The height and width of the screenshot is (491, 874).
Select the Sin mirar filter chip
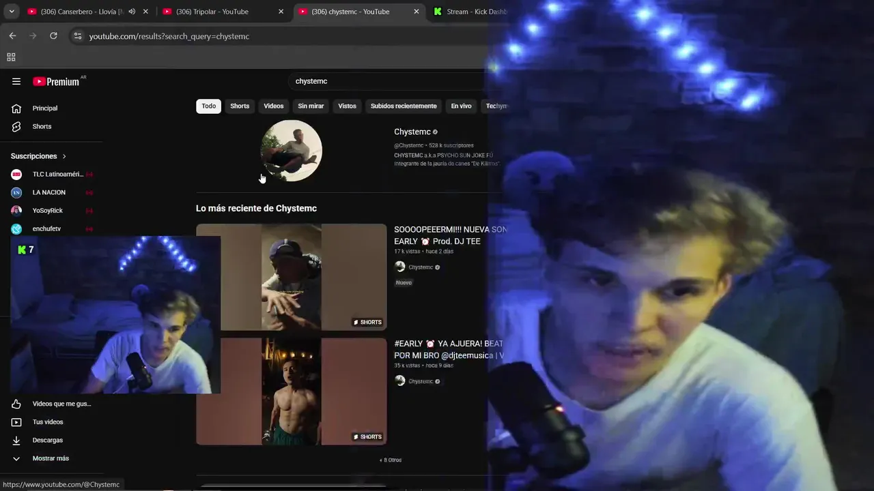311,106
